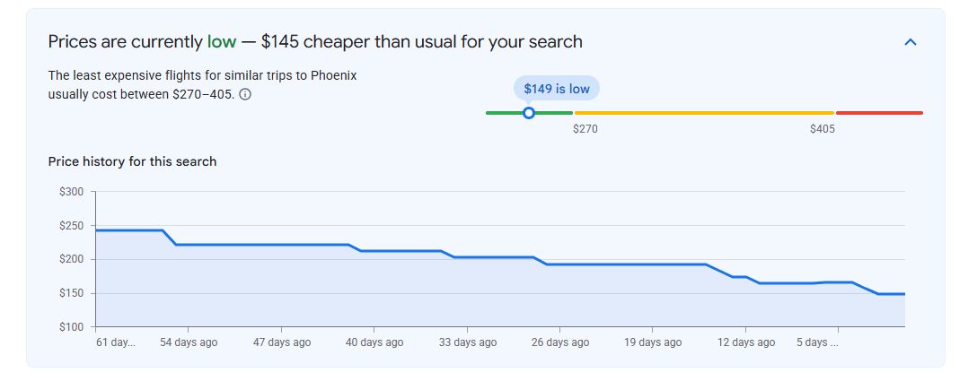Click the "26 days ago" axis label

560,342
